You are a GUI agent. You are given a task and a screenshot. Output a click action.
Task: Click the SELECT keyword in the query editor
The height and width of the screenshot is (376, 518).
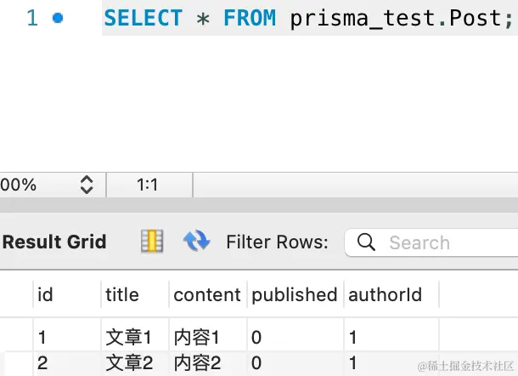click(143, 18)
